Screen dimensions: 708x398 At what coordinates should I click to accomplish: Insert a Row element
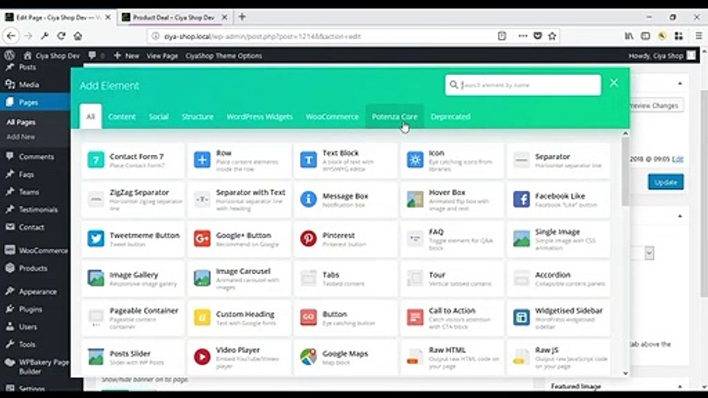pos(239,160)
